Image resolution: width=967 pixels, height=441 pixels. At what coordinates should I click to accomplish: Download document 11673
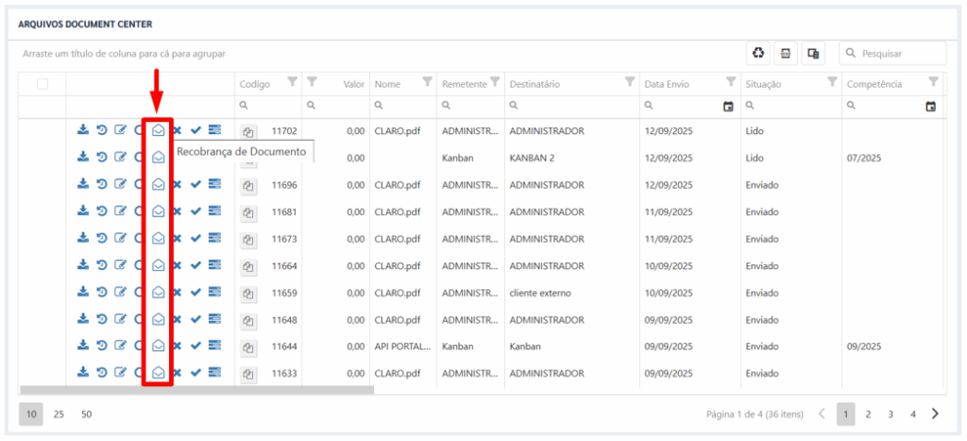tap(83, 237)
